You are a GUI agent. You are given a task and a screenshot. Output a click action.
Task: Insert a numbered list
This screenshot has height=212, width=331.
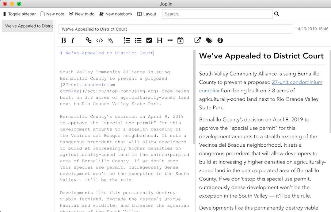(x=127, y=40)
